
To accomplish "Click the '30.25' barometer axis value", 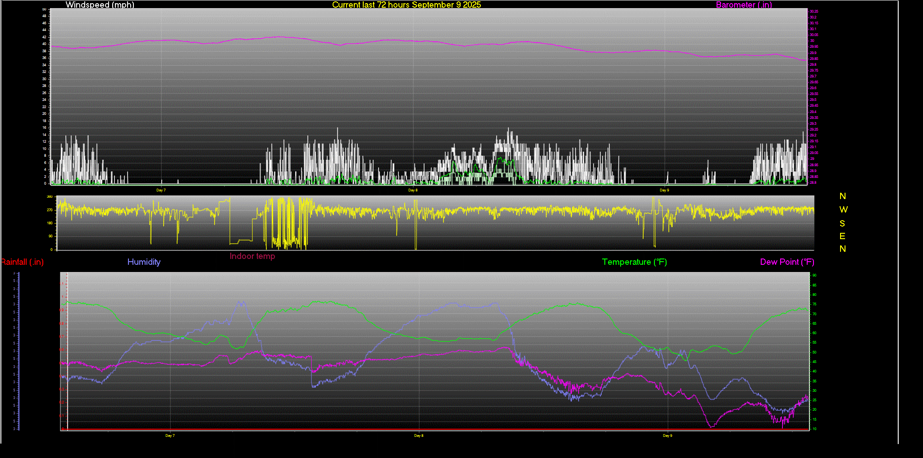I will click(x=814, y=11).
